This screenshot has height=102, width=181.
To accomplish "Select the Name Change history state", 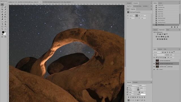I will click(x=166, y=25).
